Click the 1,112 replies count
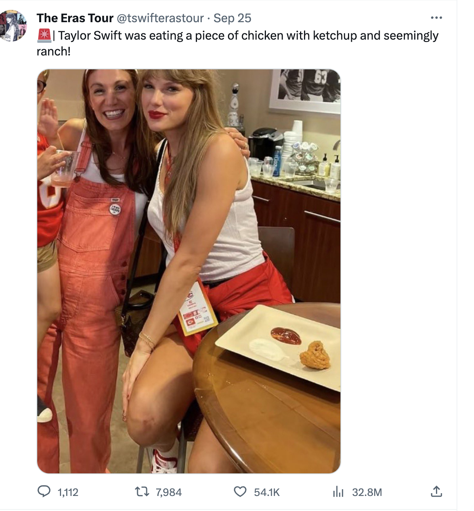Viewport: 474px width, 511px height. tap(68, 492)
